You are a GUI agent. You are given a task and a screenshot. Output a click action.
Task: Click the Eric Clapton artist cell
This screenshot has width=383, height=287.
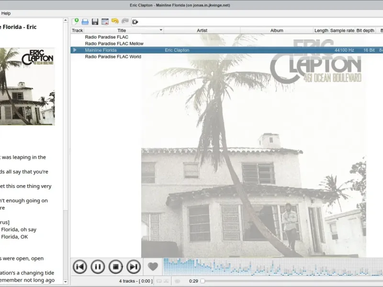tap(177, 50)
